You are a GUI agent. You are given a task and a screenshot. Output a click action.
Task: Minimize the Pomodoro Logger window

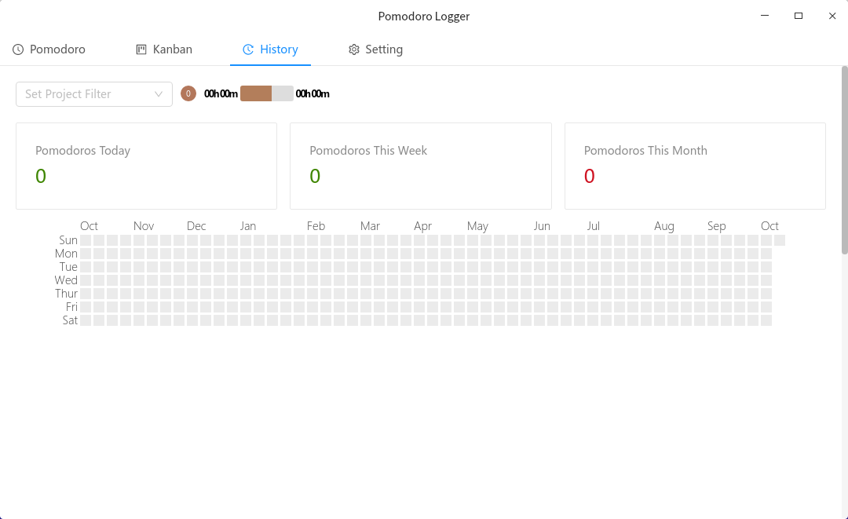tap(765, 16)
